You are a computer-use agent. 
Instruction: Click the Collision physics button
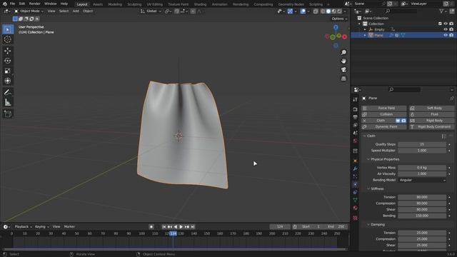384,114
